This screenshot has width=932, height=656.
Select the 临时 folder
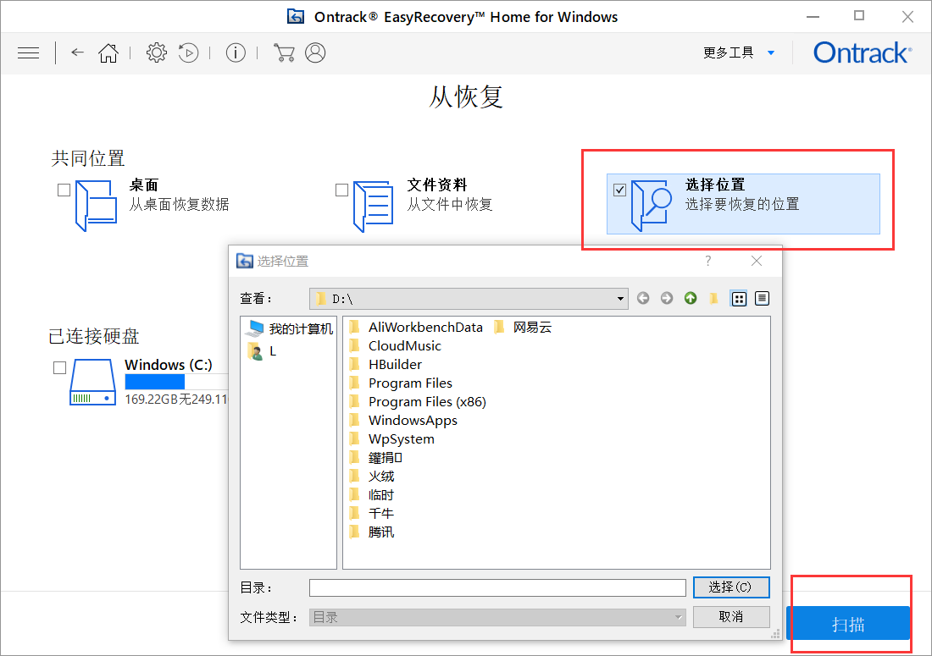coord(372,495)
